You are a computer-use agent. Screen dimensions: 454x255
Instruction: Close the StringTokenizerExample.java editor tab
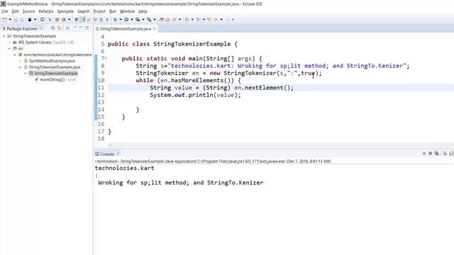155,28
